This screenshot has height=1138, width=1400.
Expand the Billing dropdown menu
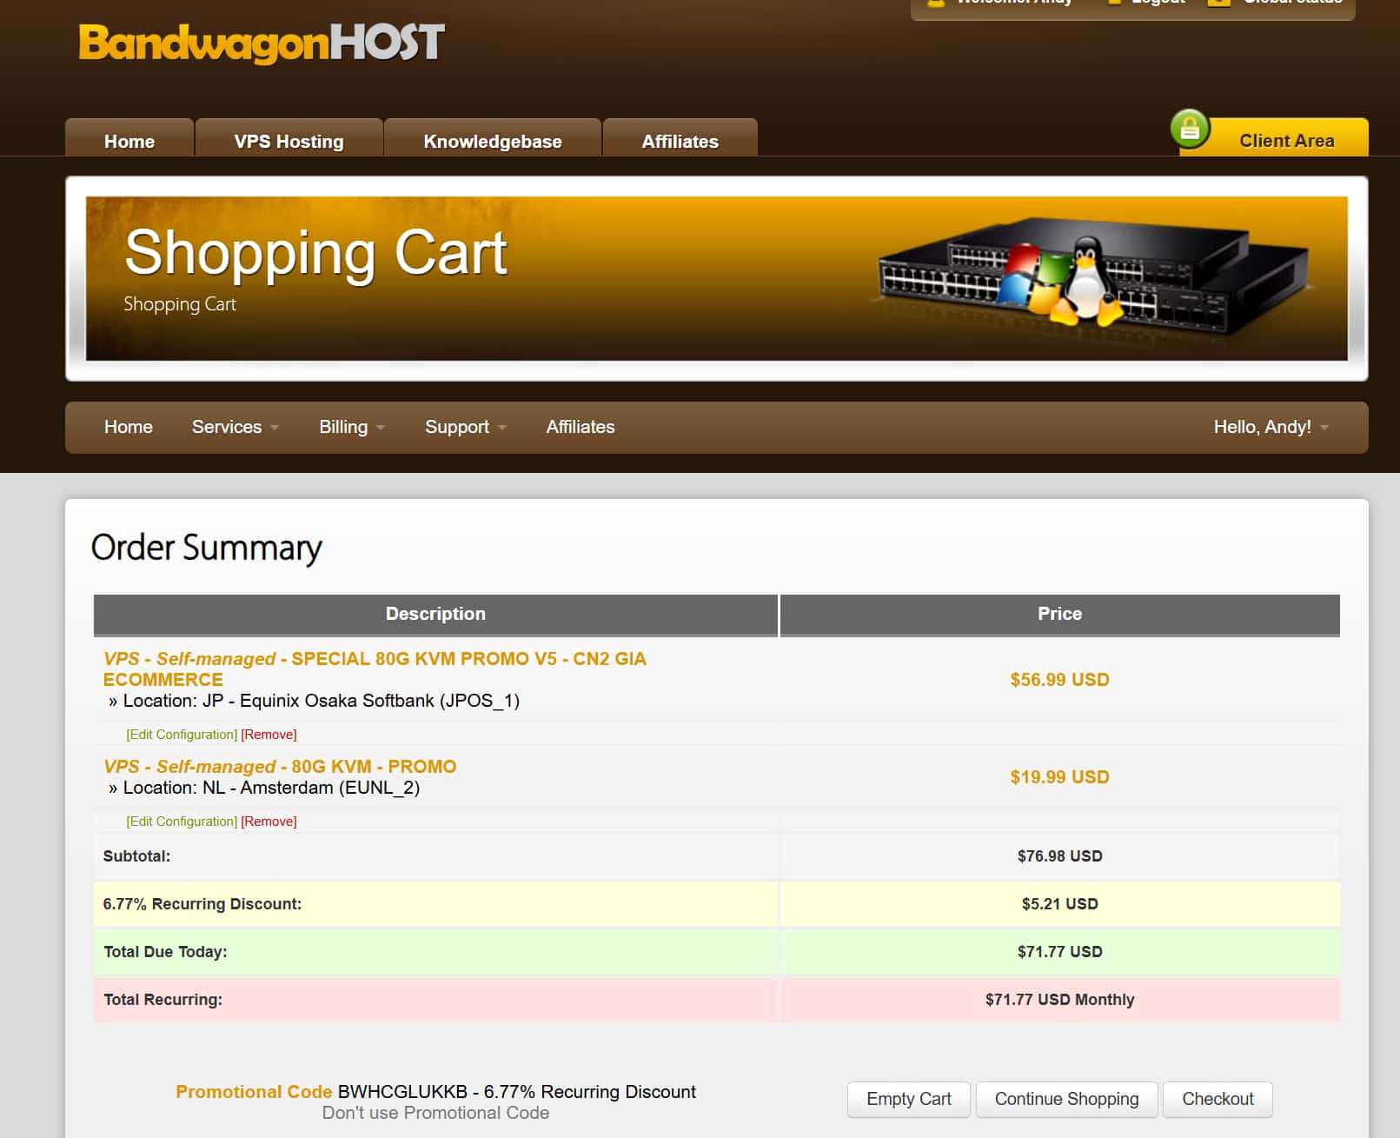click(x=352, y=427)
